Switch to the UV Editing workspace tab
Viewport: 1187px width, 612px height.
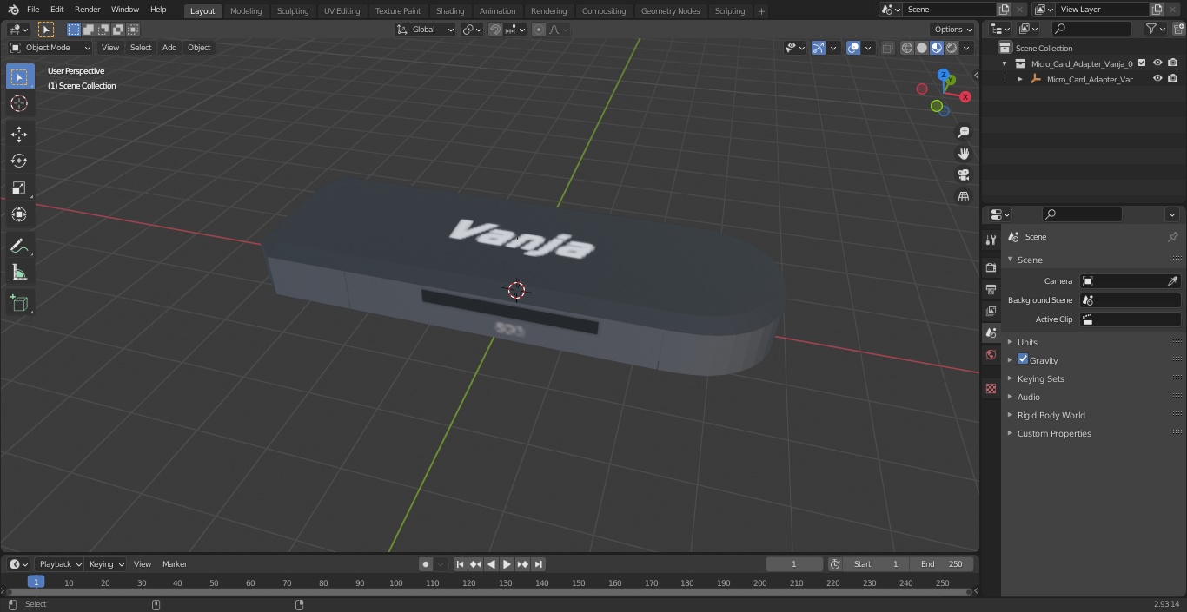[x=342, y=11]
